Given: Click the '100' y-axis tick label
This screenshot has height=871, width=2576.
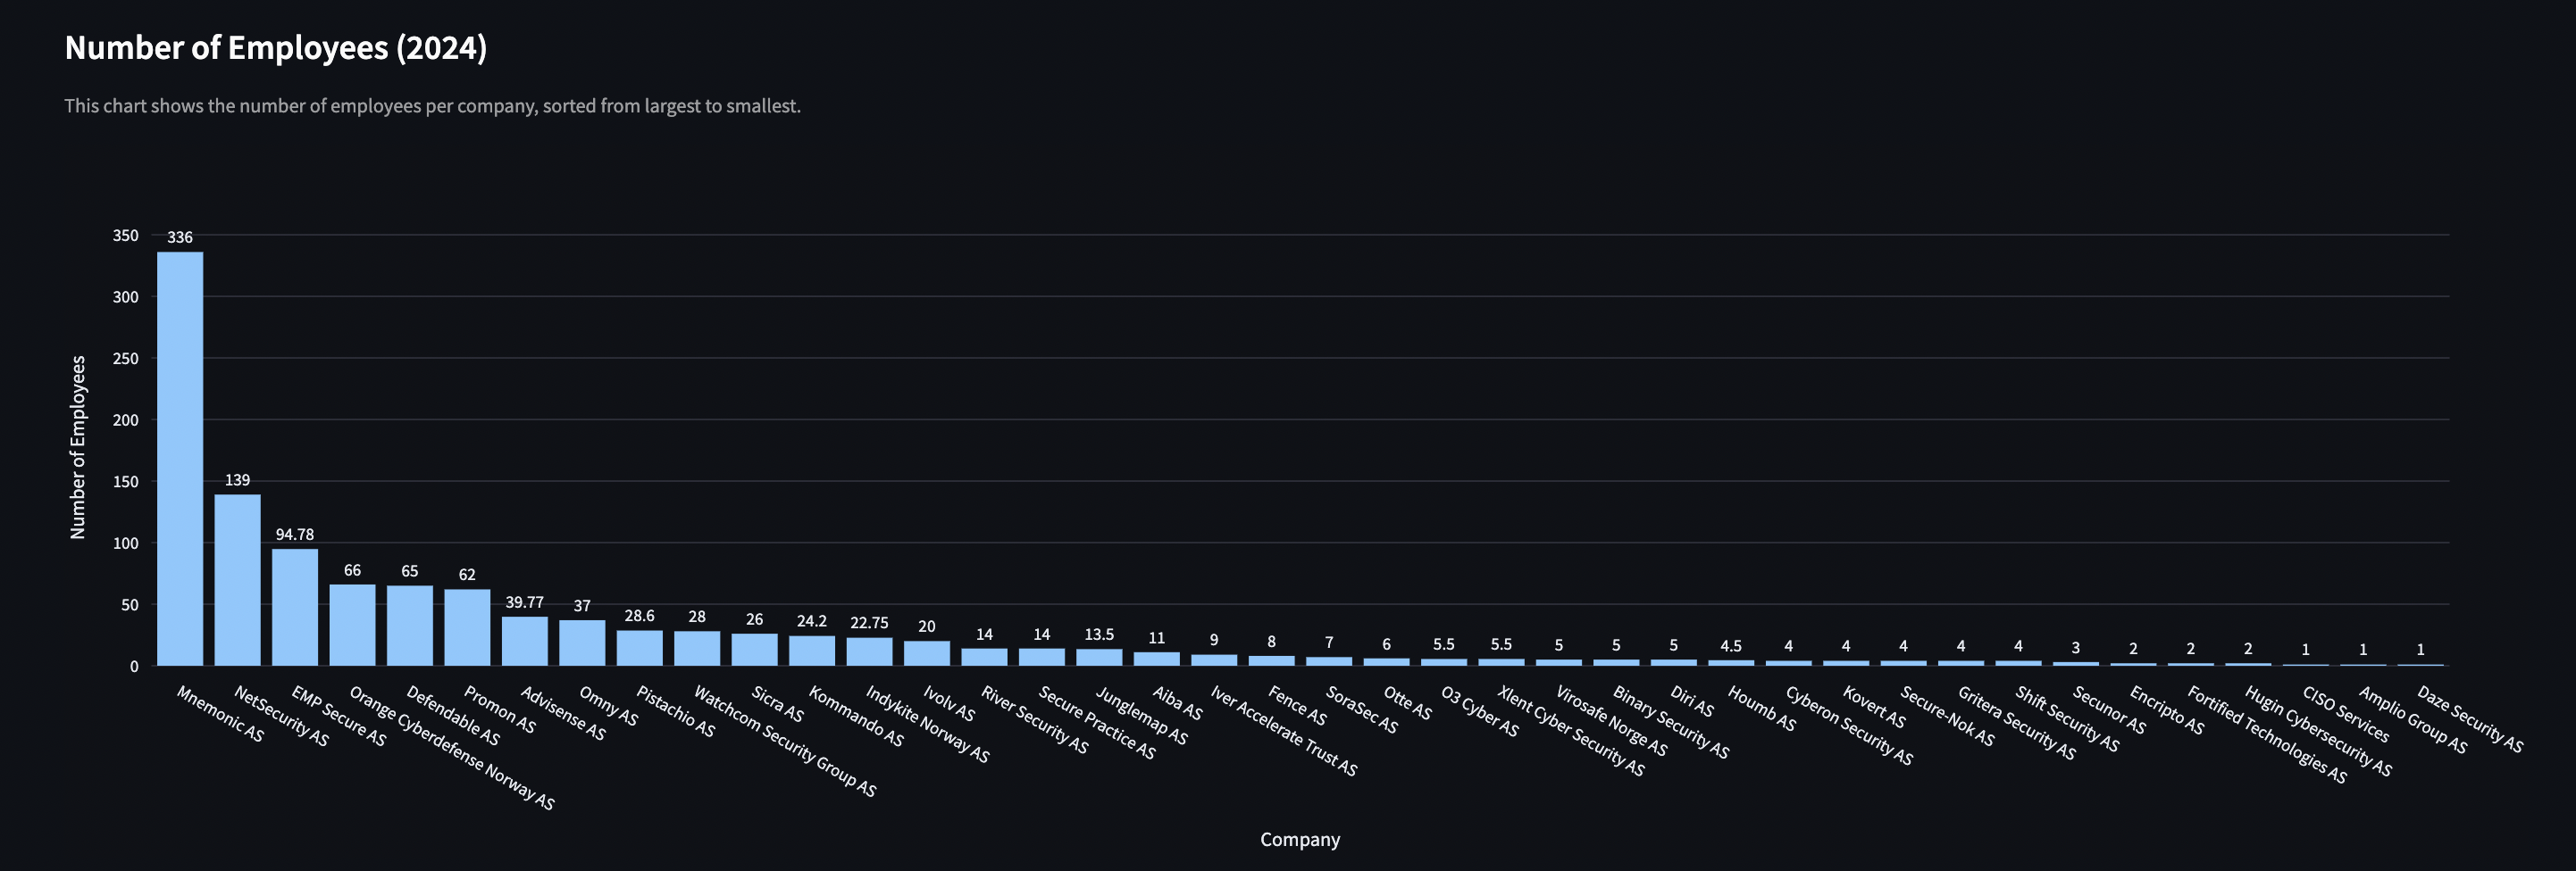Looking at the screenshot, I should click(126, 543).
